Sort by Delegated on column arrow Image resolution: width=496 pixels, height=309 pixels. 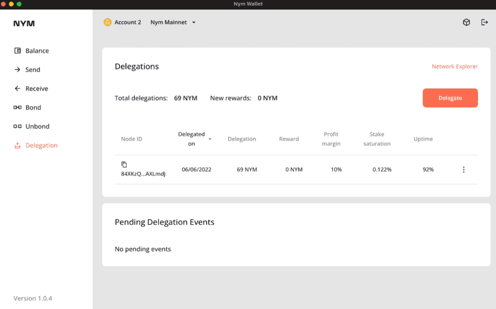coord(210,139)
